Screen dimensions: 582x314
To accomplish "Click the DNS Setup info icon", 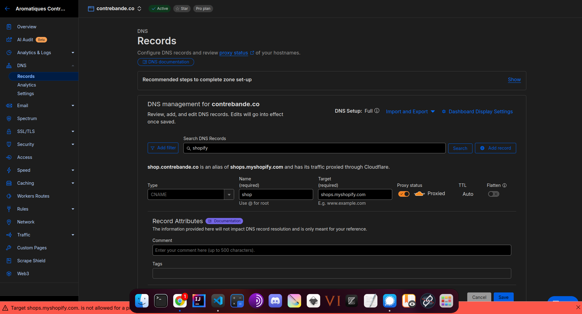I will (x=377, y=111).
